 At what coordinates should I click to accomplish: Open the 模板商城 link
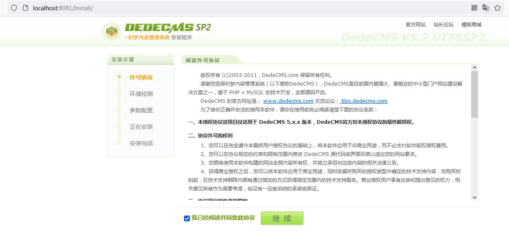pyautogui.click(x=472, y=25)
